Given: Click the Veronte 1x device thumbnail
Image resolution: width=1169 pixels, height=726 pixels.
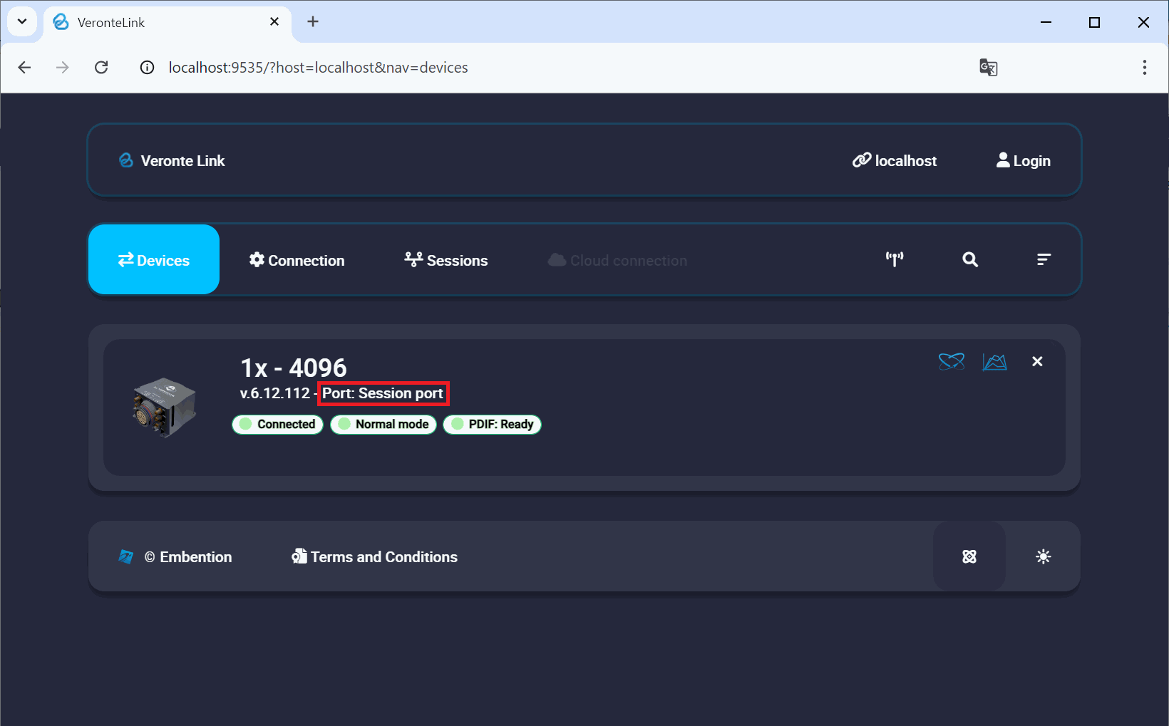Looking at the screenshot, I should click(164, 408).
